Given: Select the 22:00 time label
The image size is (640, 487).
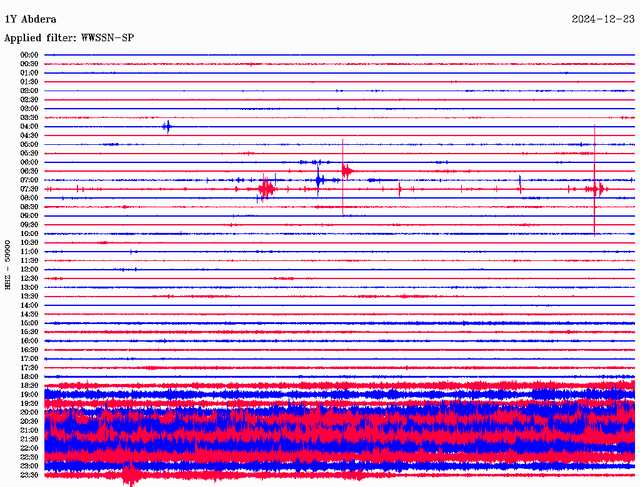Looking at the screenshot, I should (29, 448).
